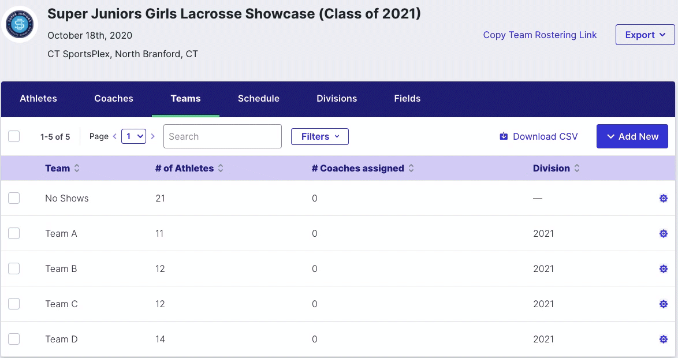Open the Export dropdown
The height and width of the screenshot is (358, 678).
click(x=645, y=35)
